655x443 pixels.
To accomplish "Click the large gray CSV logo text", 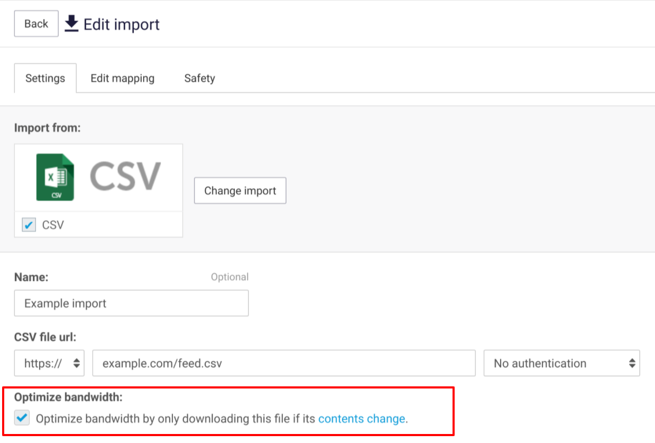I will [125, 176].
